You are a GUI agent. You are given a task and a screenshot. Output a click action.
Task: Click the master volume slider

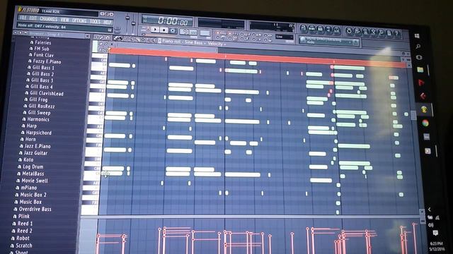(127, 23)
